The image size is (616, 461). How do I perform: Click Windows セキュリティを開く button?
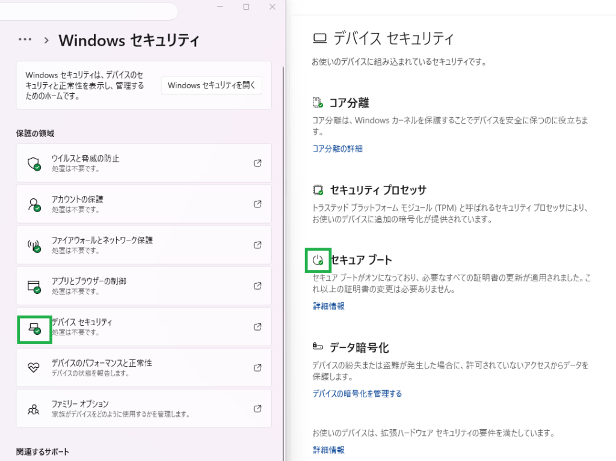pyautogui.click(x=211, y=85)
